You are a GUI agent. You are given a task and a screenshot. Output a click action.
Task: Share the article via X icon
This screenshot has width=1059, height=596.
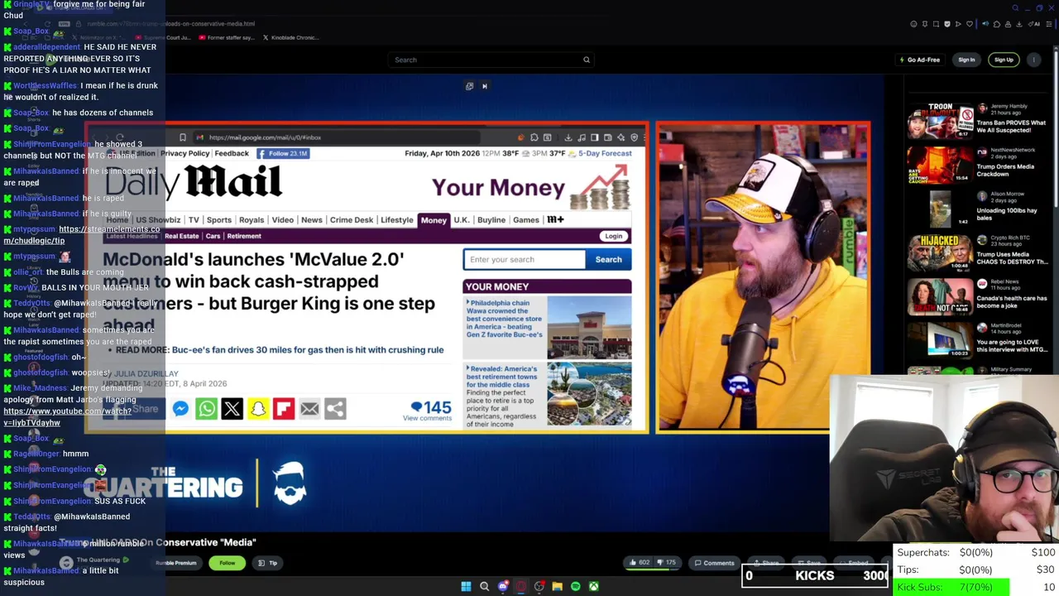coord(232,408)
